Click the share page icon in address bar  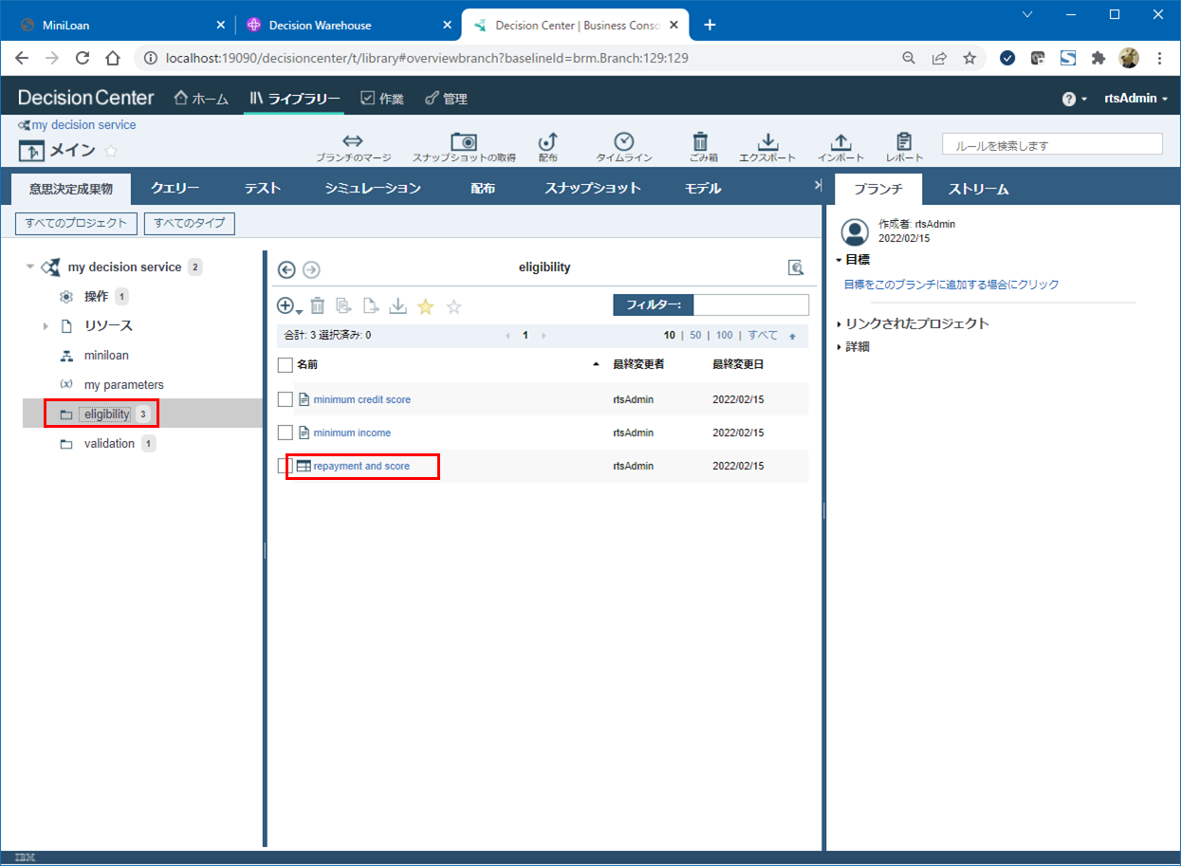[939, 58]
